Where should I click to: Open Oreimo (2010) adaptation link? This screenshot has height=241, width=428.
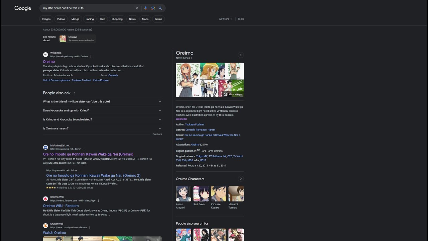(x=195, y=145)
